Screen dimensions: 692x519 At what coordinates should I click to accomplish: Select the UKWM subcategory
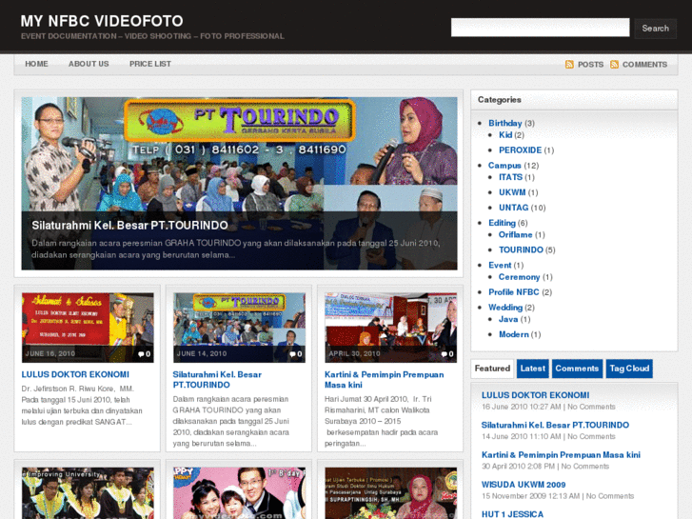pyautogui.click(x=512, y=192)
